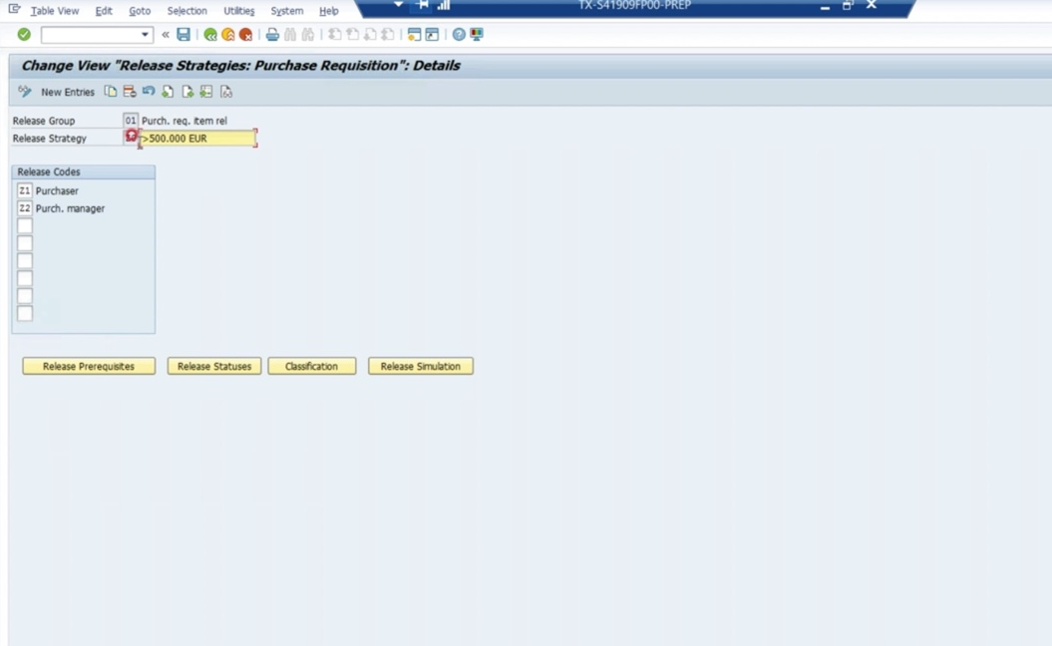Open a new GUI session window icon
Image resolution: width=1052 pixels, height=646 pixels.
(x=414, y=34)
